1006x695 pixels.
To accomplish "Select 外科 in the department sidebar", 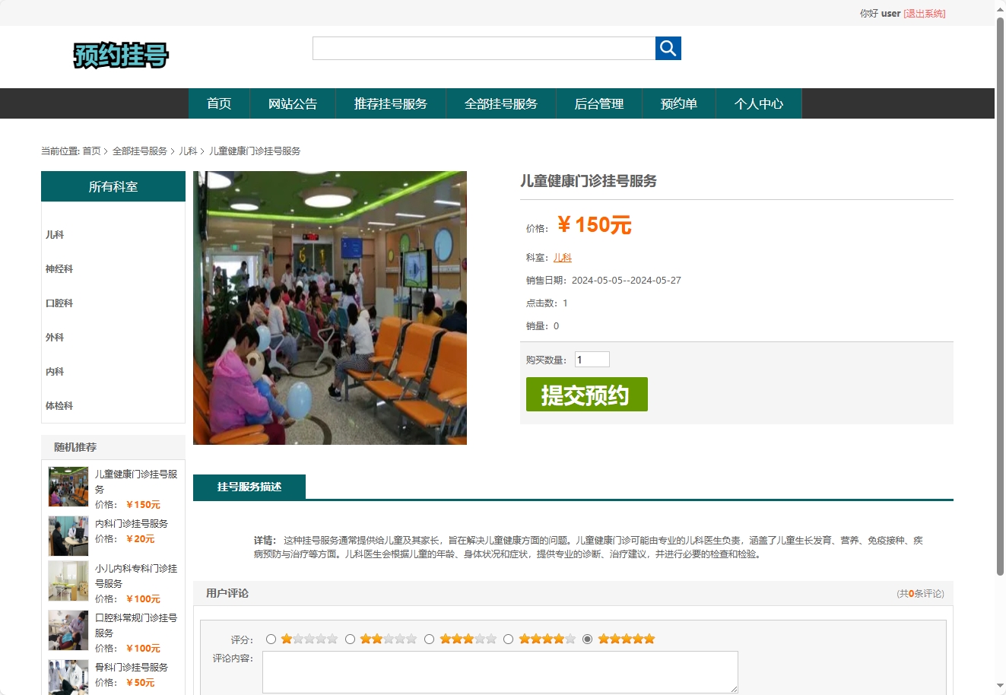I will (x=55, y=338).
